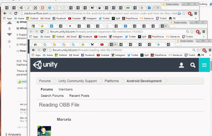Open Twitch bookmark in front window
The image size is (212, 136).
click(190, 55)
